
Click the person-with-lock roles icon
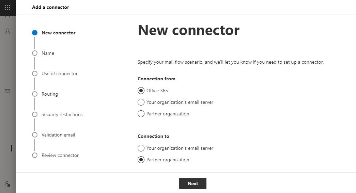pos(7,184)
